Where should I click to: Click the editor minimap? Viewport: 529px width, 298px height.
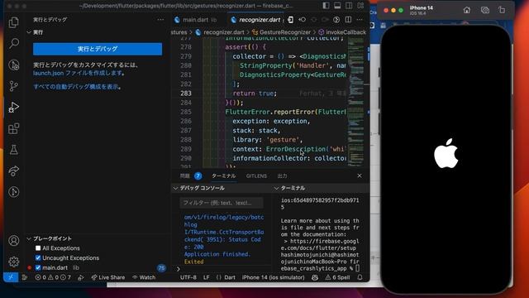click(355, 101)
